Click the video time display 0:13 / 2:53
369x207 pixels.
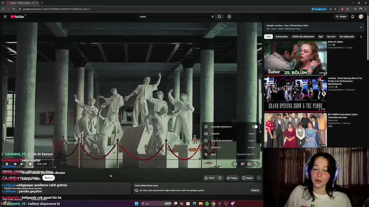(42, 164)
